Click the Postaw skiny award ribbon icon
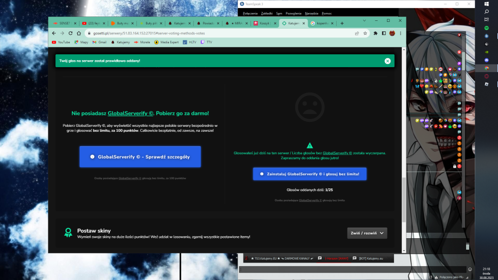The image size is (498, 280). coord(68,232)
